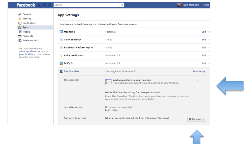Open Mobile settings section
247x144 pixels.
point(26,32)
